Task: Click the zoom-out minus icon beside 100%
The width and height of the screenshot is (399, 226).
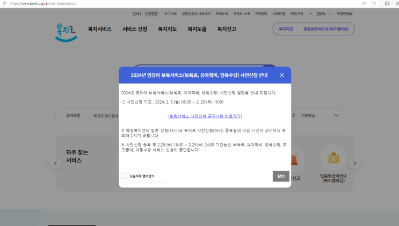Action: pos(330,13)
